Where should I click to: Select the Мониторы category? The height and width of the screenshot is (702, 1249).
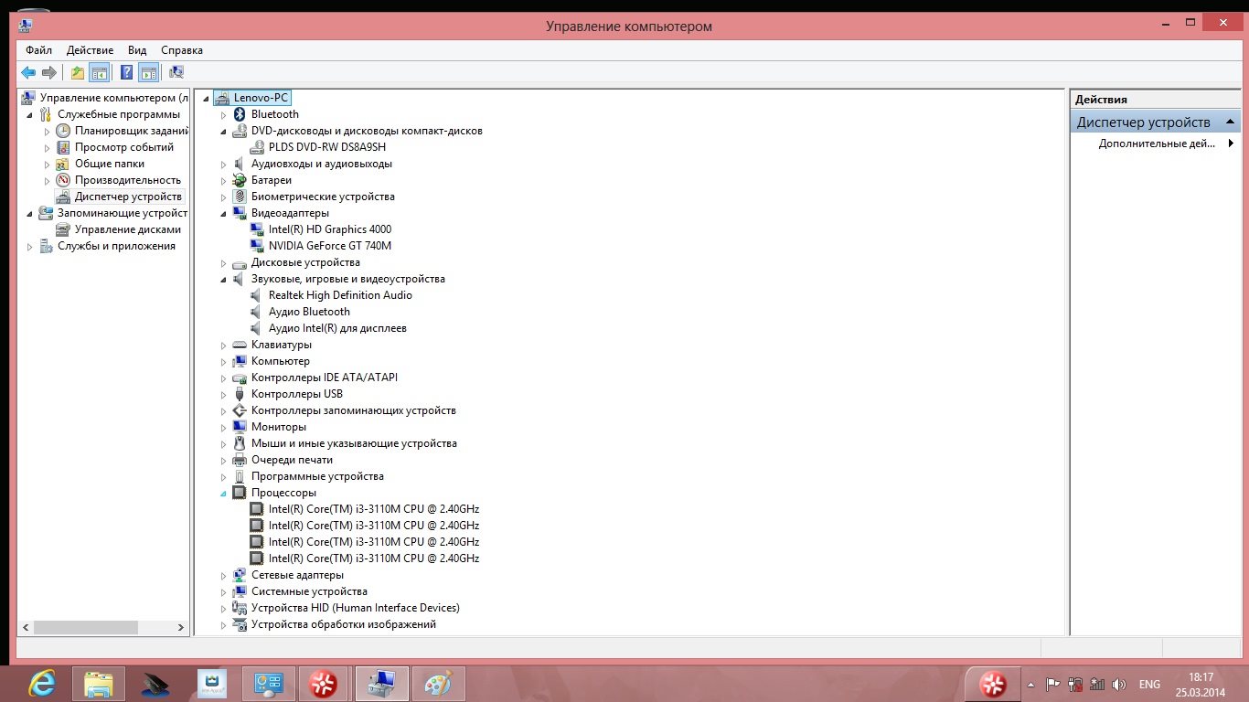(x=279, y=427)
